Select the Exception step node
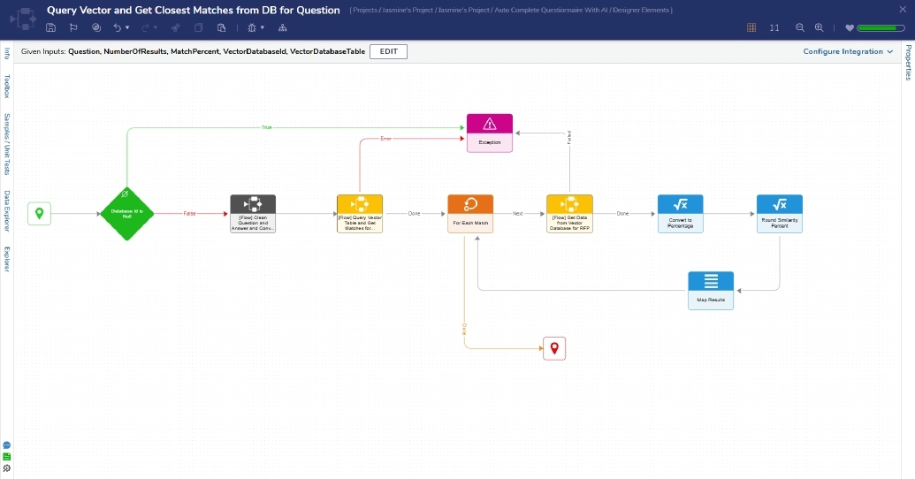Viewport: 915px width, 479px height. 490,133
